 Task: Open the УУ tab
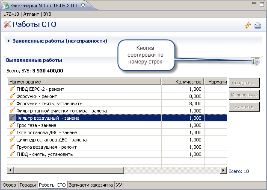tap(119, 185)
